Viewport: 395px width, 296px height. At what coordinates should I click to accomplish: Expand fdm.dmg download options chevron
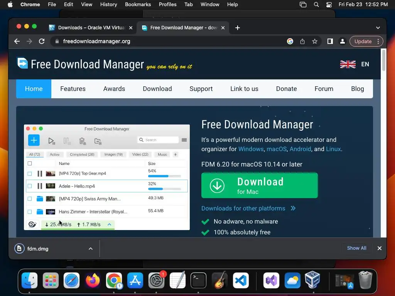click(x=91, y=249)
